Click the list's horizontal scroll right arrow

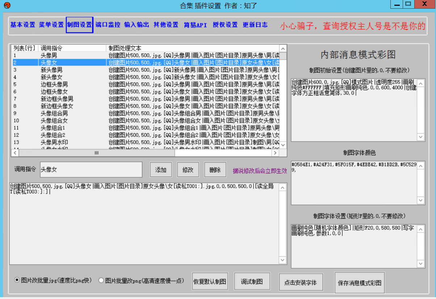coord(276,153)
